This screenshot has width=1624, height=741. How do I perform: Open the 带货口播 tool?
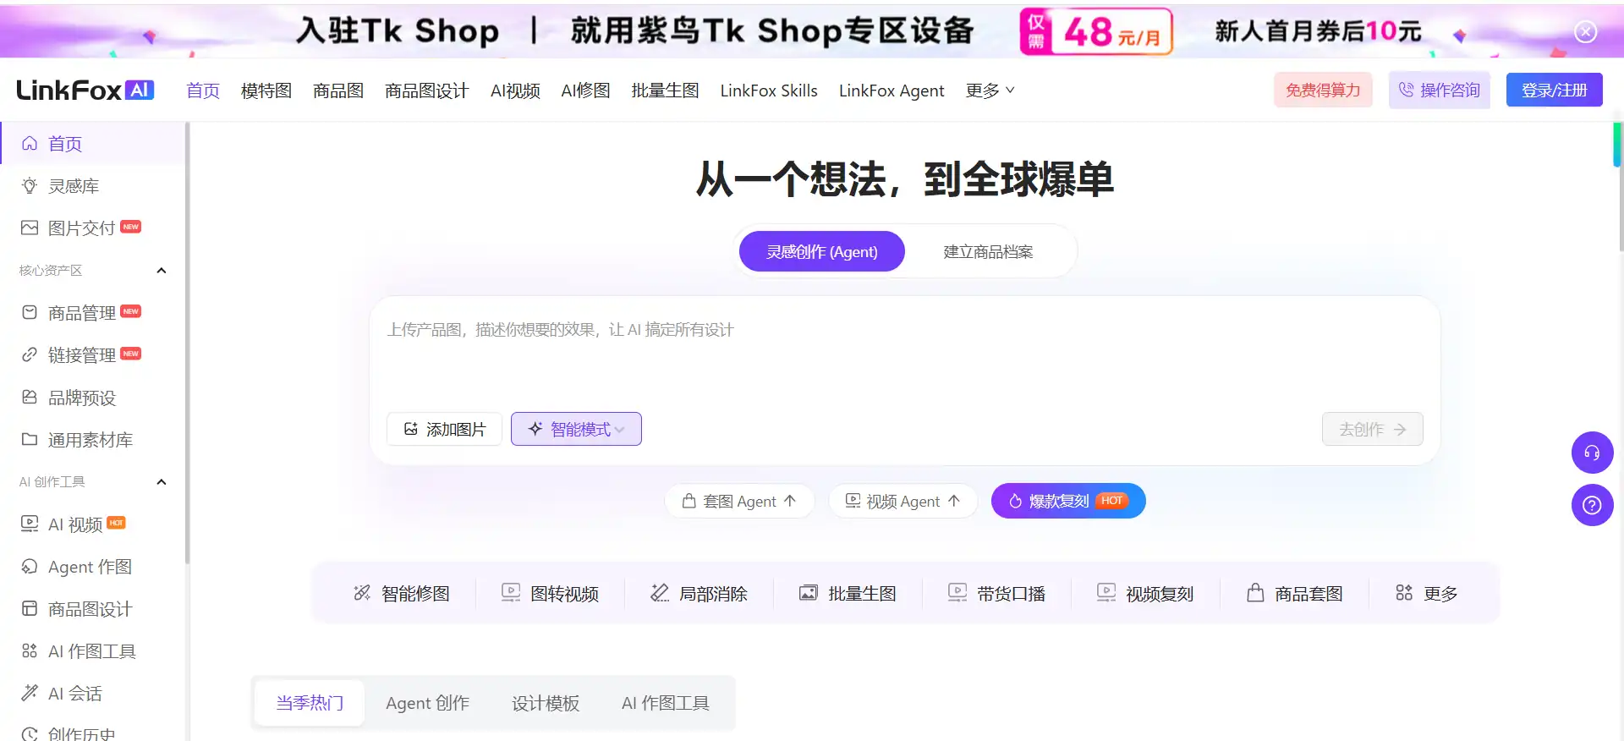[x=996, y=593]
